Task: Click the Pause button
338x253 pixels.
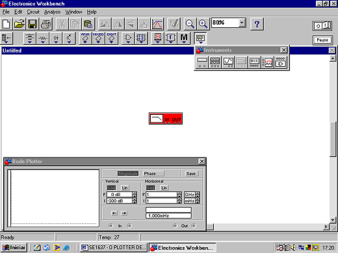Action: (322, 40)
